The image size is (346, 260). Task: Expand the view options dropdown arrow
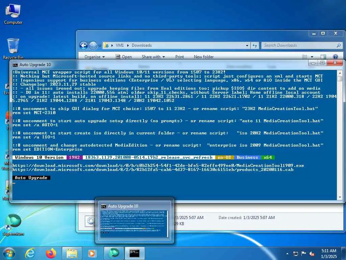pos(312,57)
